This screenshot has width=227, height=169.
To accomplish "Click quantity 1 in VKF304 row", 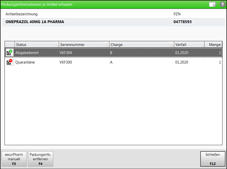I will 220,53.
